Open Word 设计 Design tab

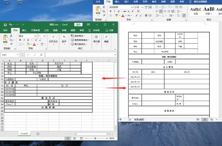coord(126,2)
